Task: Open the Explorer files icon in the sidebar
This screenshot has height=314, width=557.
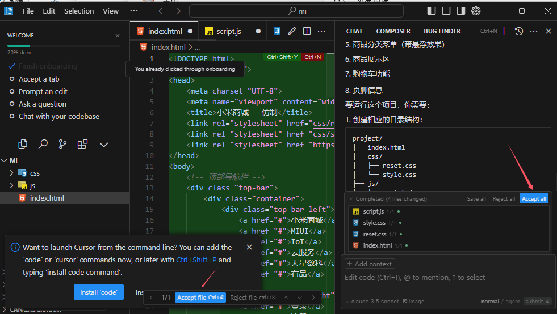Action: 23,145
